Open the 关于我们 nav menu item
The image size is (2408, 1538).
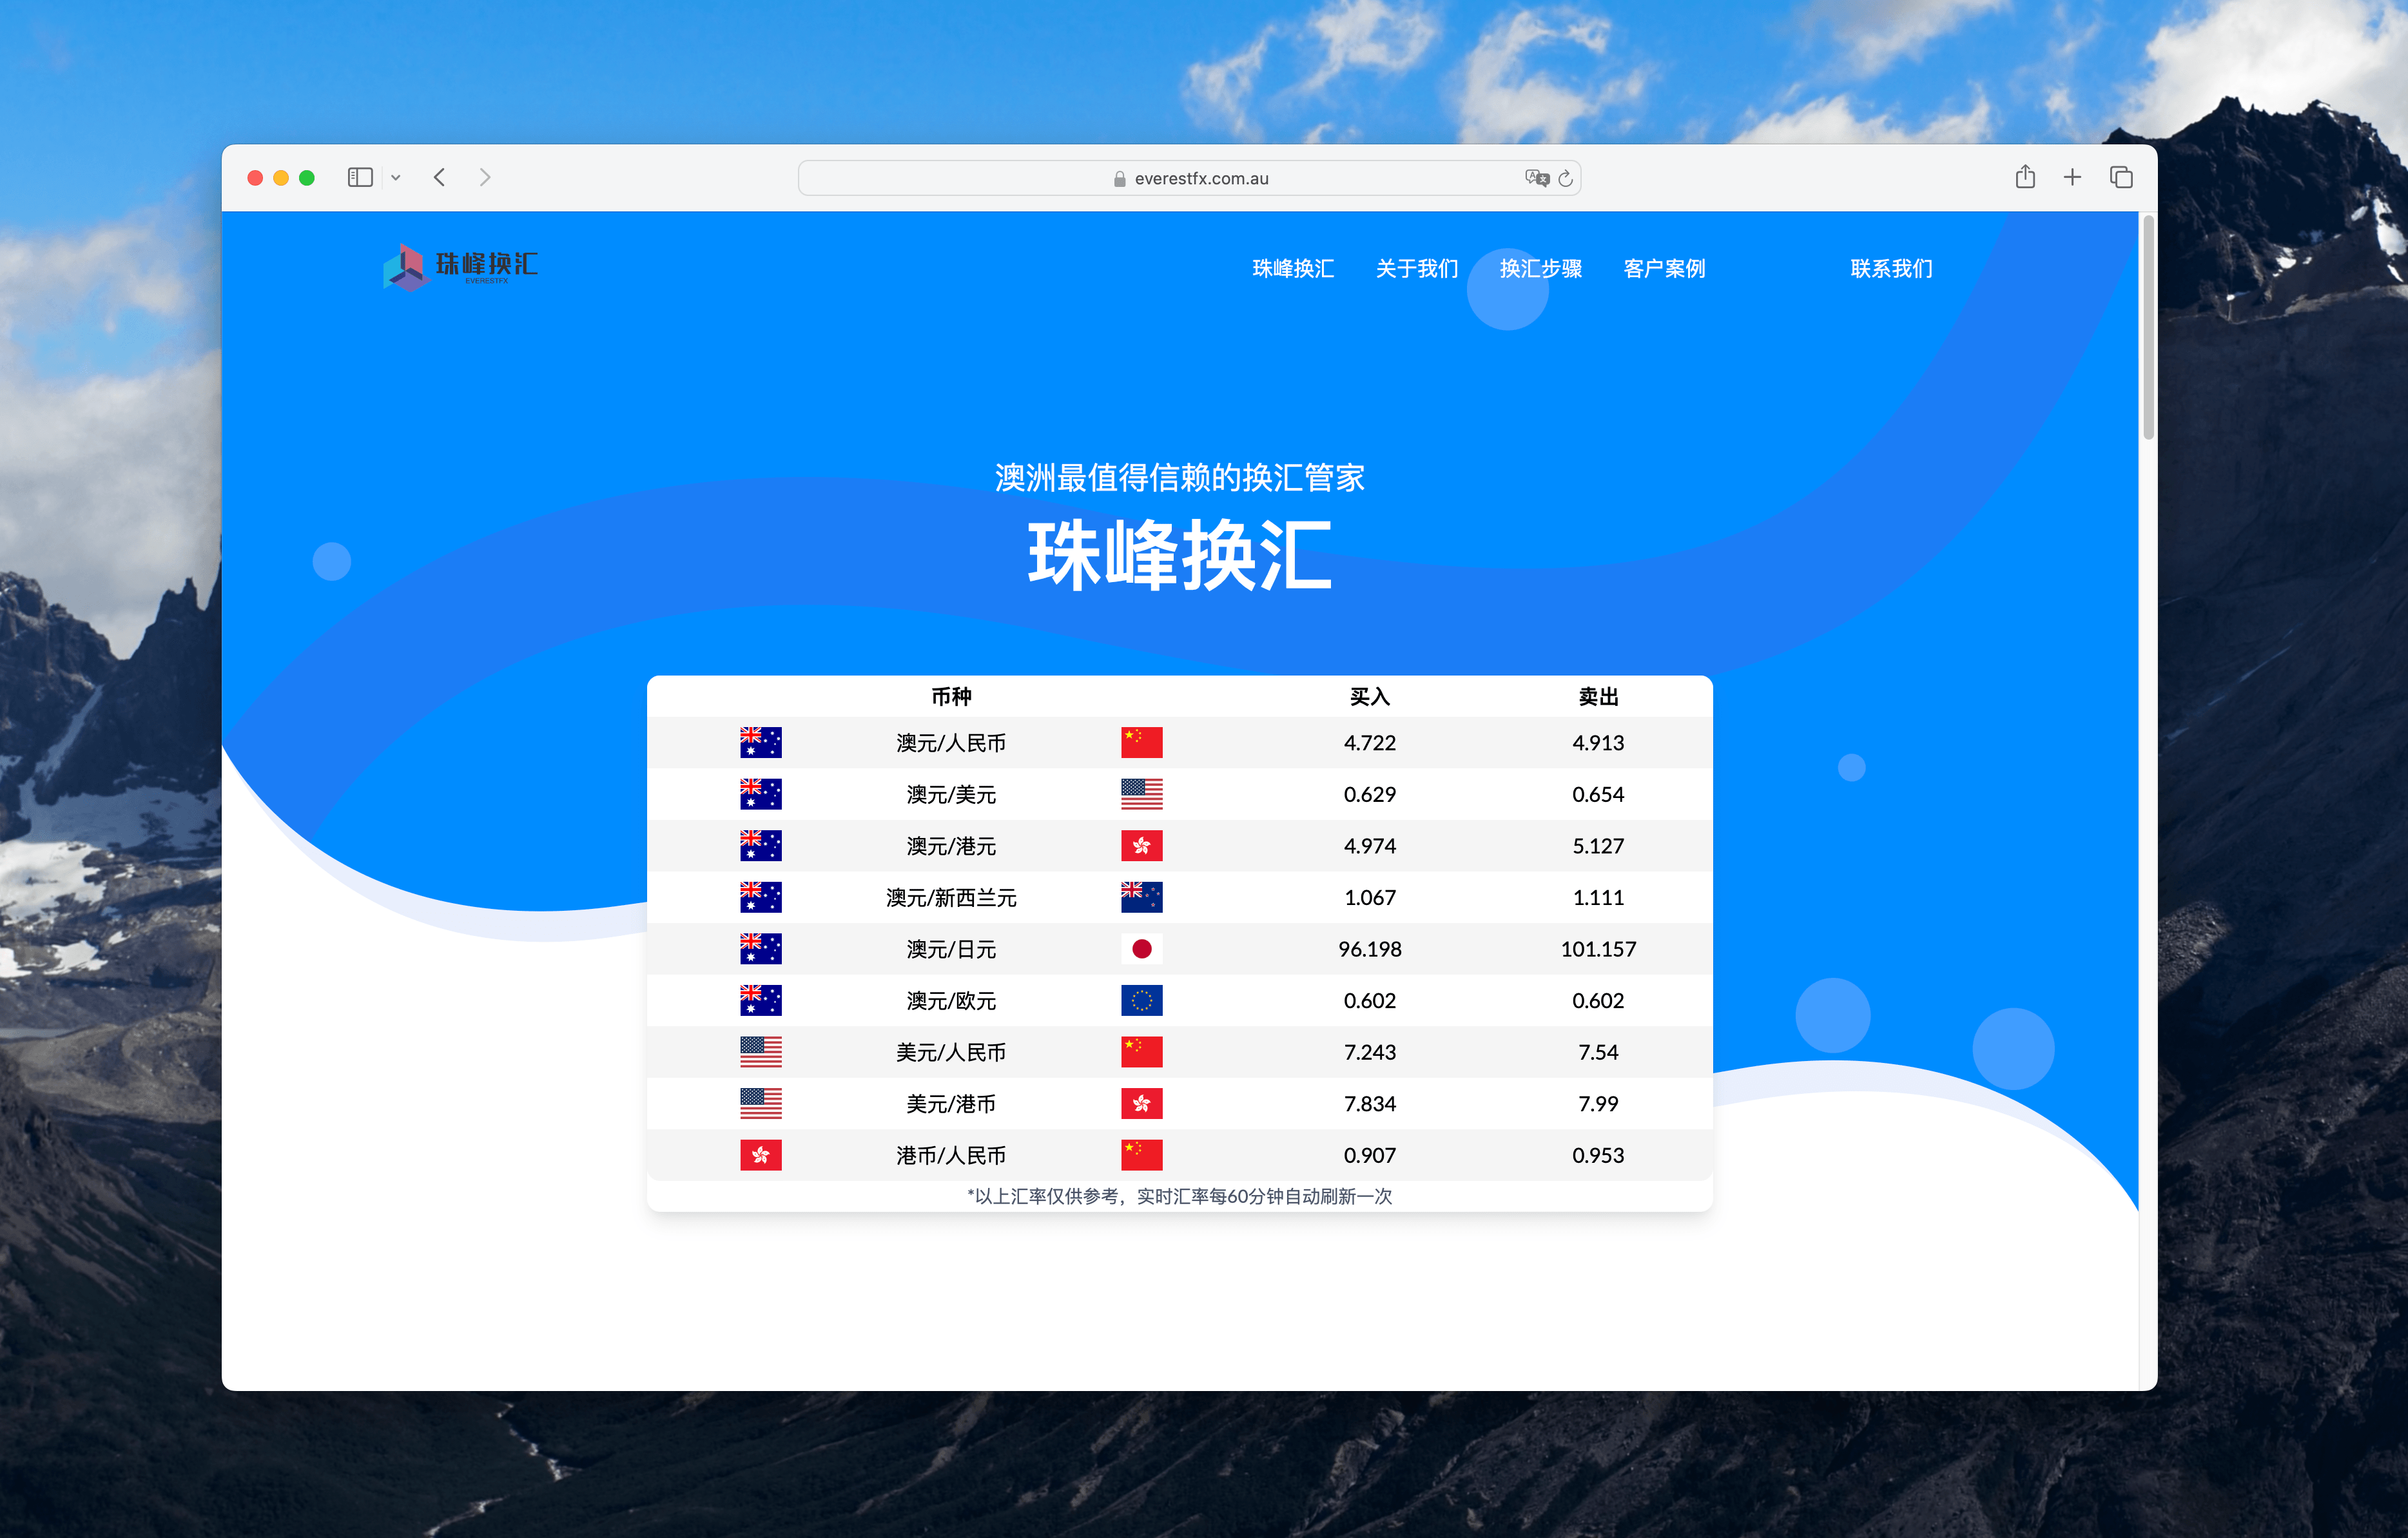1416,268
